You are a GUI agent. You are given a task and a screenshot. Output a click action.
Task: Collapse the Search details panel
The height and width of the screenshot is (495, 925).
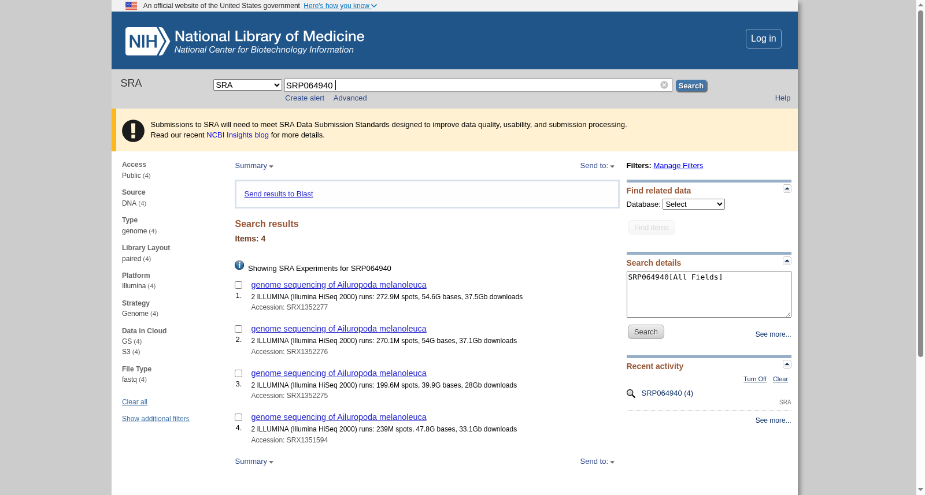787,261
